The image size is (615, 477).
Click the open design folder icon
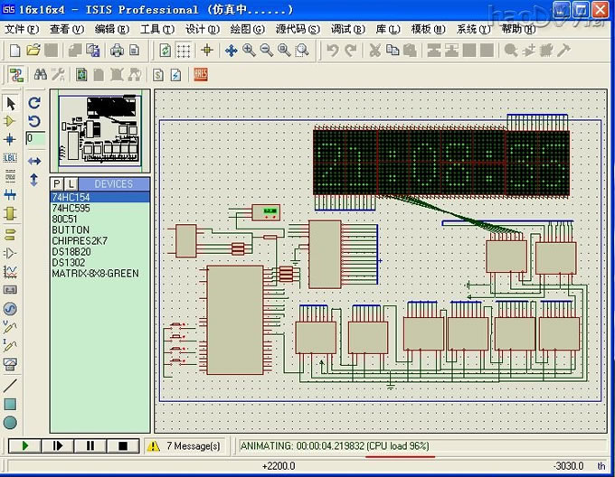[33, 51]
